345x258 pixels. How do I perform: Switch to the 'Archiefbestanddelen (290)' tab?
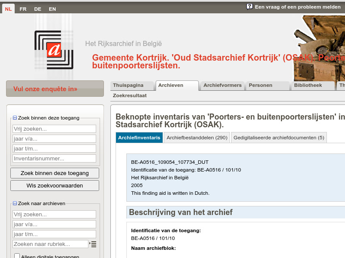(197, 138)
